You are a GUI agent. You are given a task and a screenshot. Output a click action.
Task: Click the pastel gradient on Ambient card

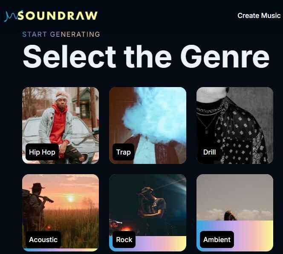tap(253, 236)
